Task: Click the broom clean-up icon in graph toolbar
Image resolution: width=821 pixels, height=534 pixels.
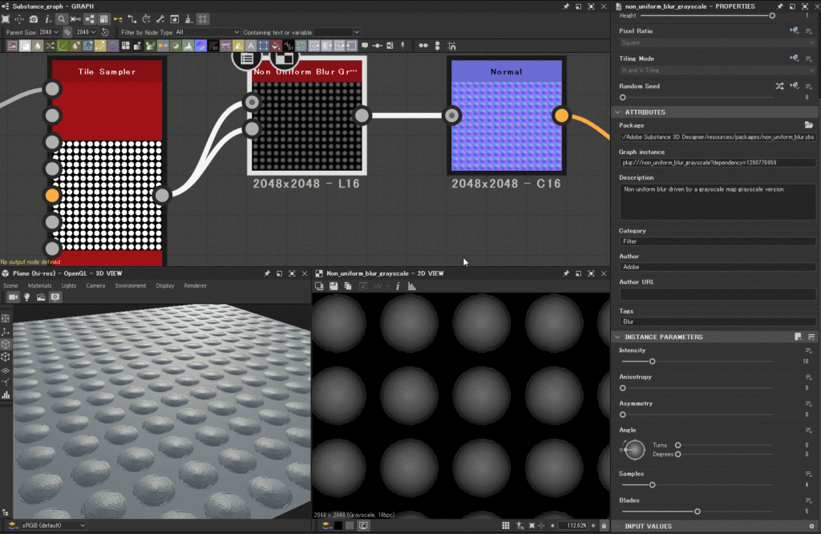Action: click(188, 18)
